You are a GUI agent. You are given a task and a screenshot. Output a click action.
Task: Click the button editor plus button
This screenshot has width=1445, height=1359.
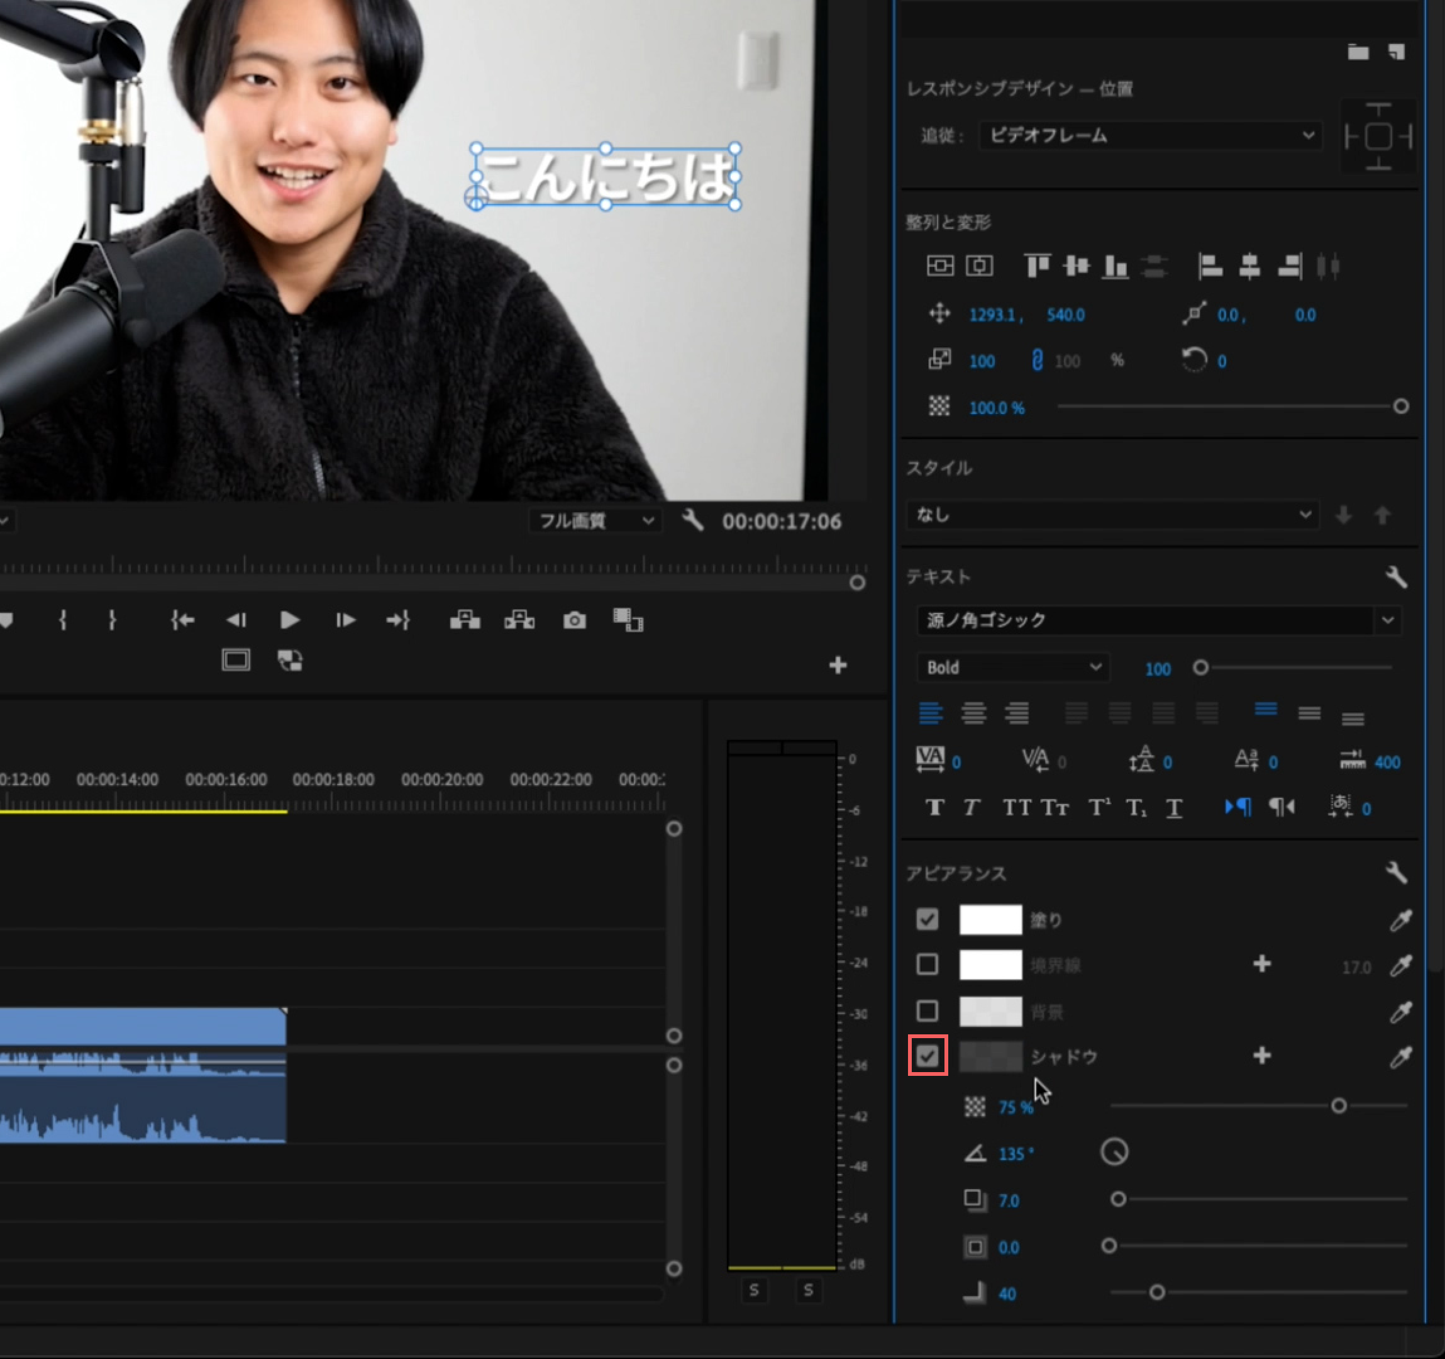click(x=838, y=665)
